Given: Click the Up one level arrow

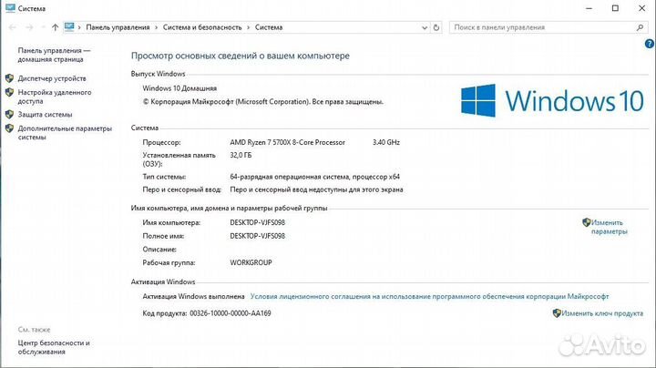Looking at the screenshot, I should (56, 28).
